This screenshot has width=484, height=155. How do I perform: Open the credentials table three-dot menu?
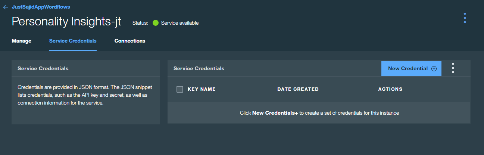[453, 68]
